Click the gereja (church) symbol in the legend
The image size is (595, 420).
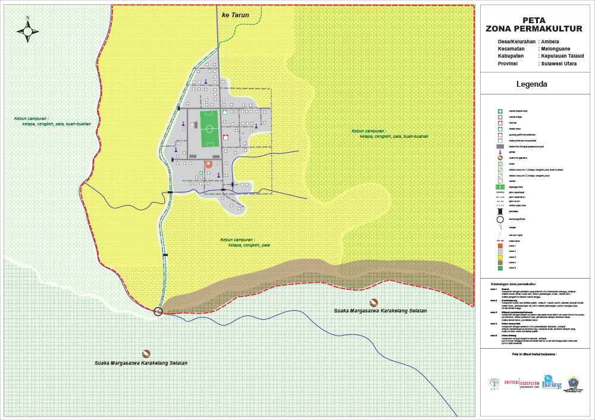click(501, 151)
